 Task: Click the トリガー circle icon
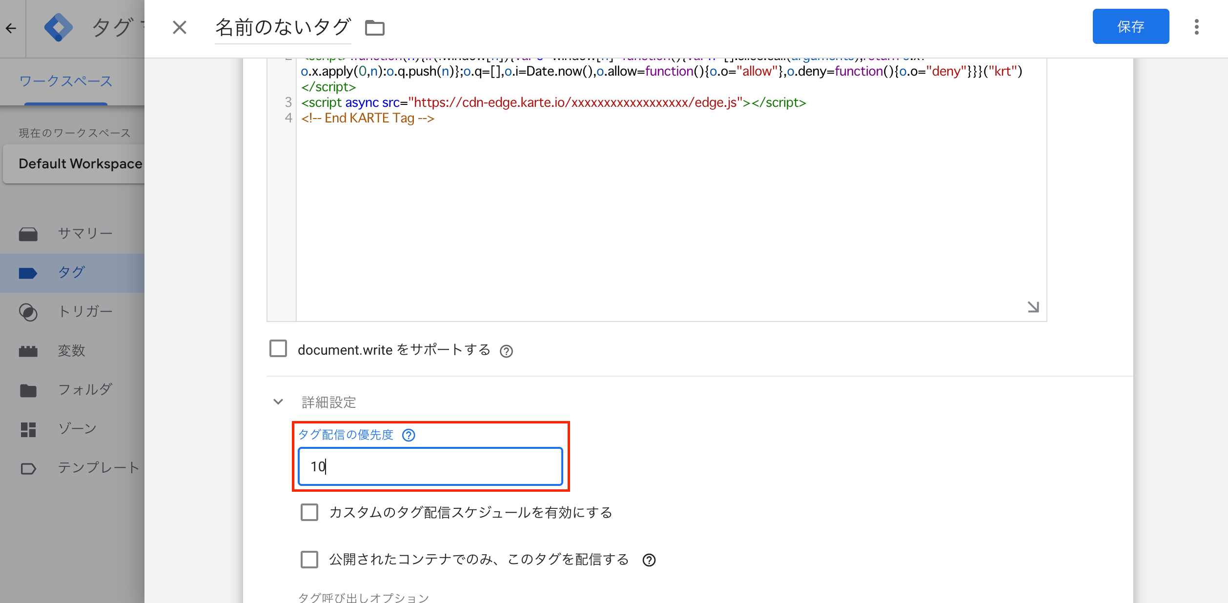point(28,312)
